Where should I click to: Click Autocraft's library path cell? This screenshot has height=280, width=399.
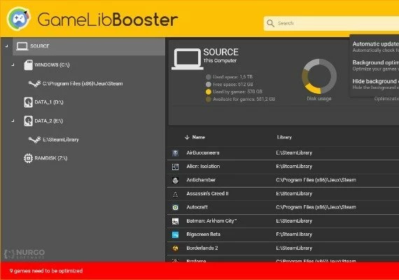(x=316, y=207)
